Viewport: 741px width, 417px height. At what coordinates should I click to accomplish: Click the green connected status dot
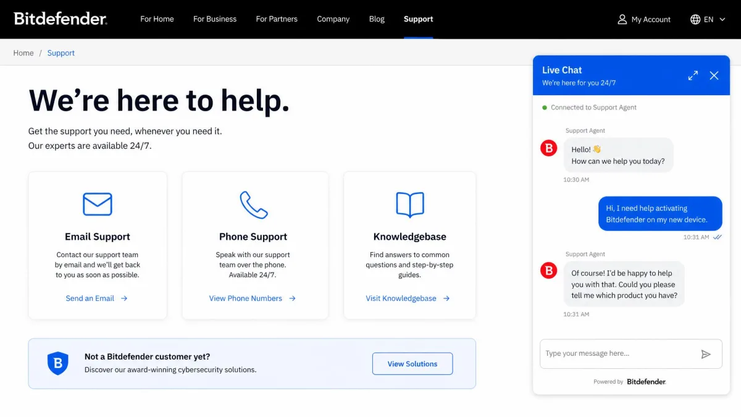545,107
